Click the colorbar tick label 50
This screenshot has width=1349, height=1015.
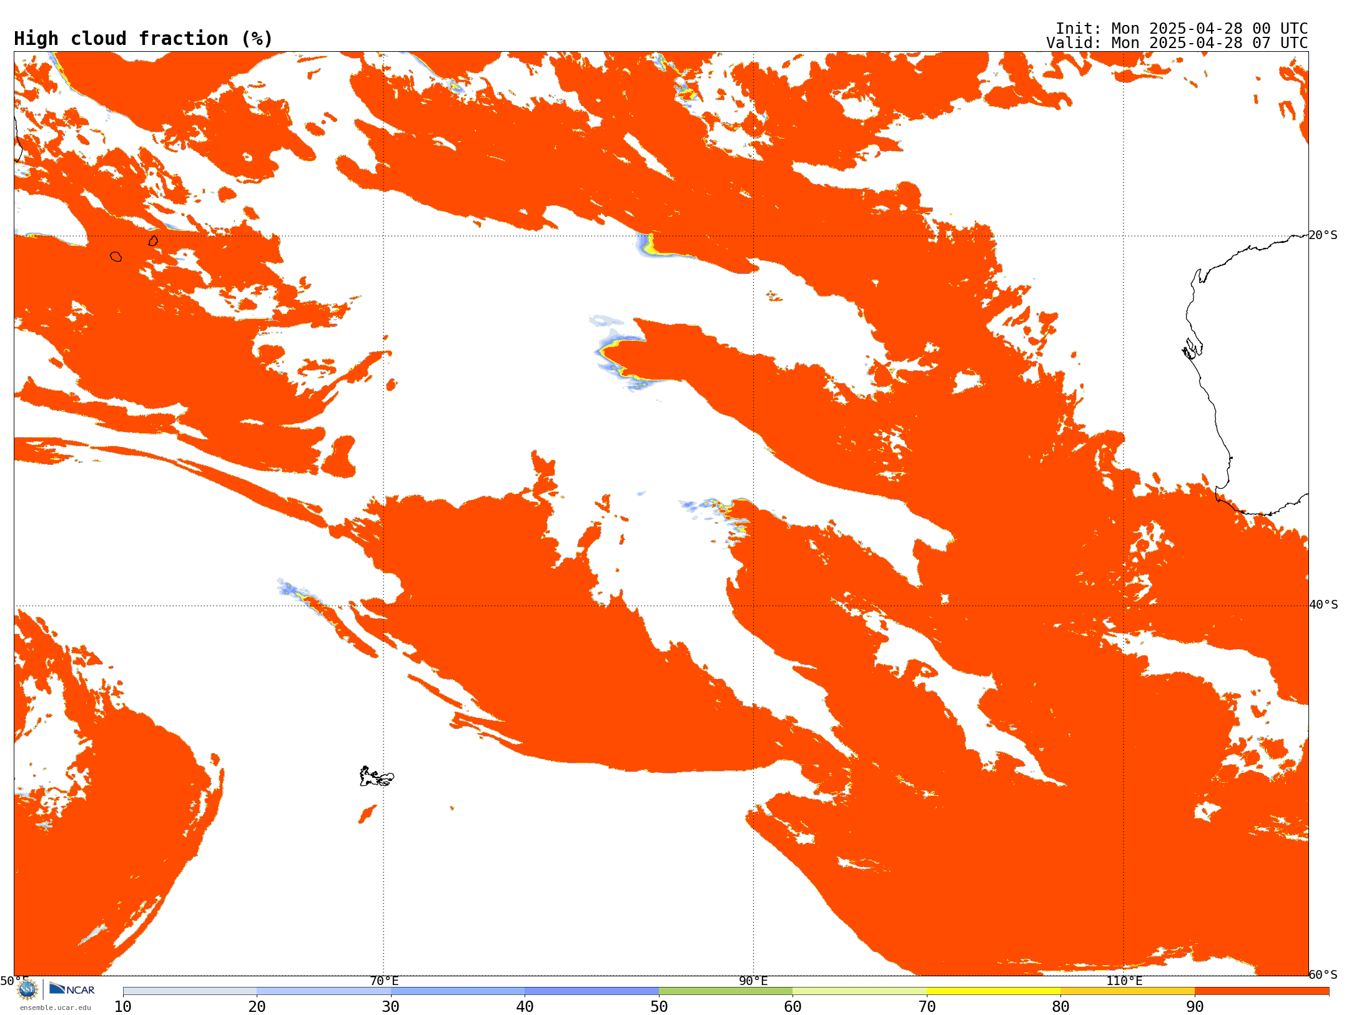pos(659,1006)
